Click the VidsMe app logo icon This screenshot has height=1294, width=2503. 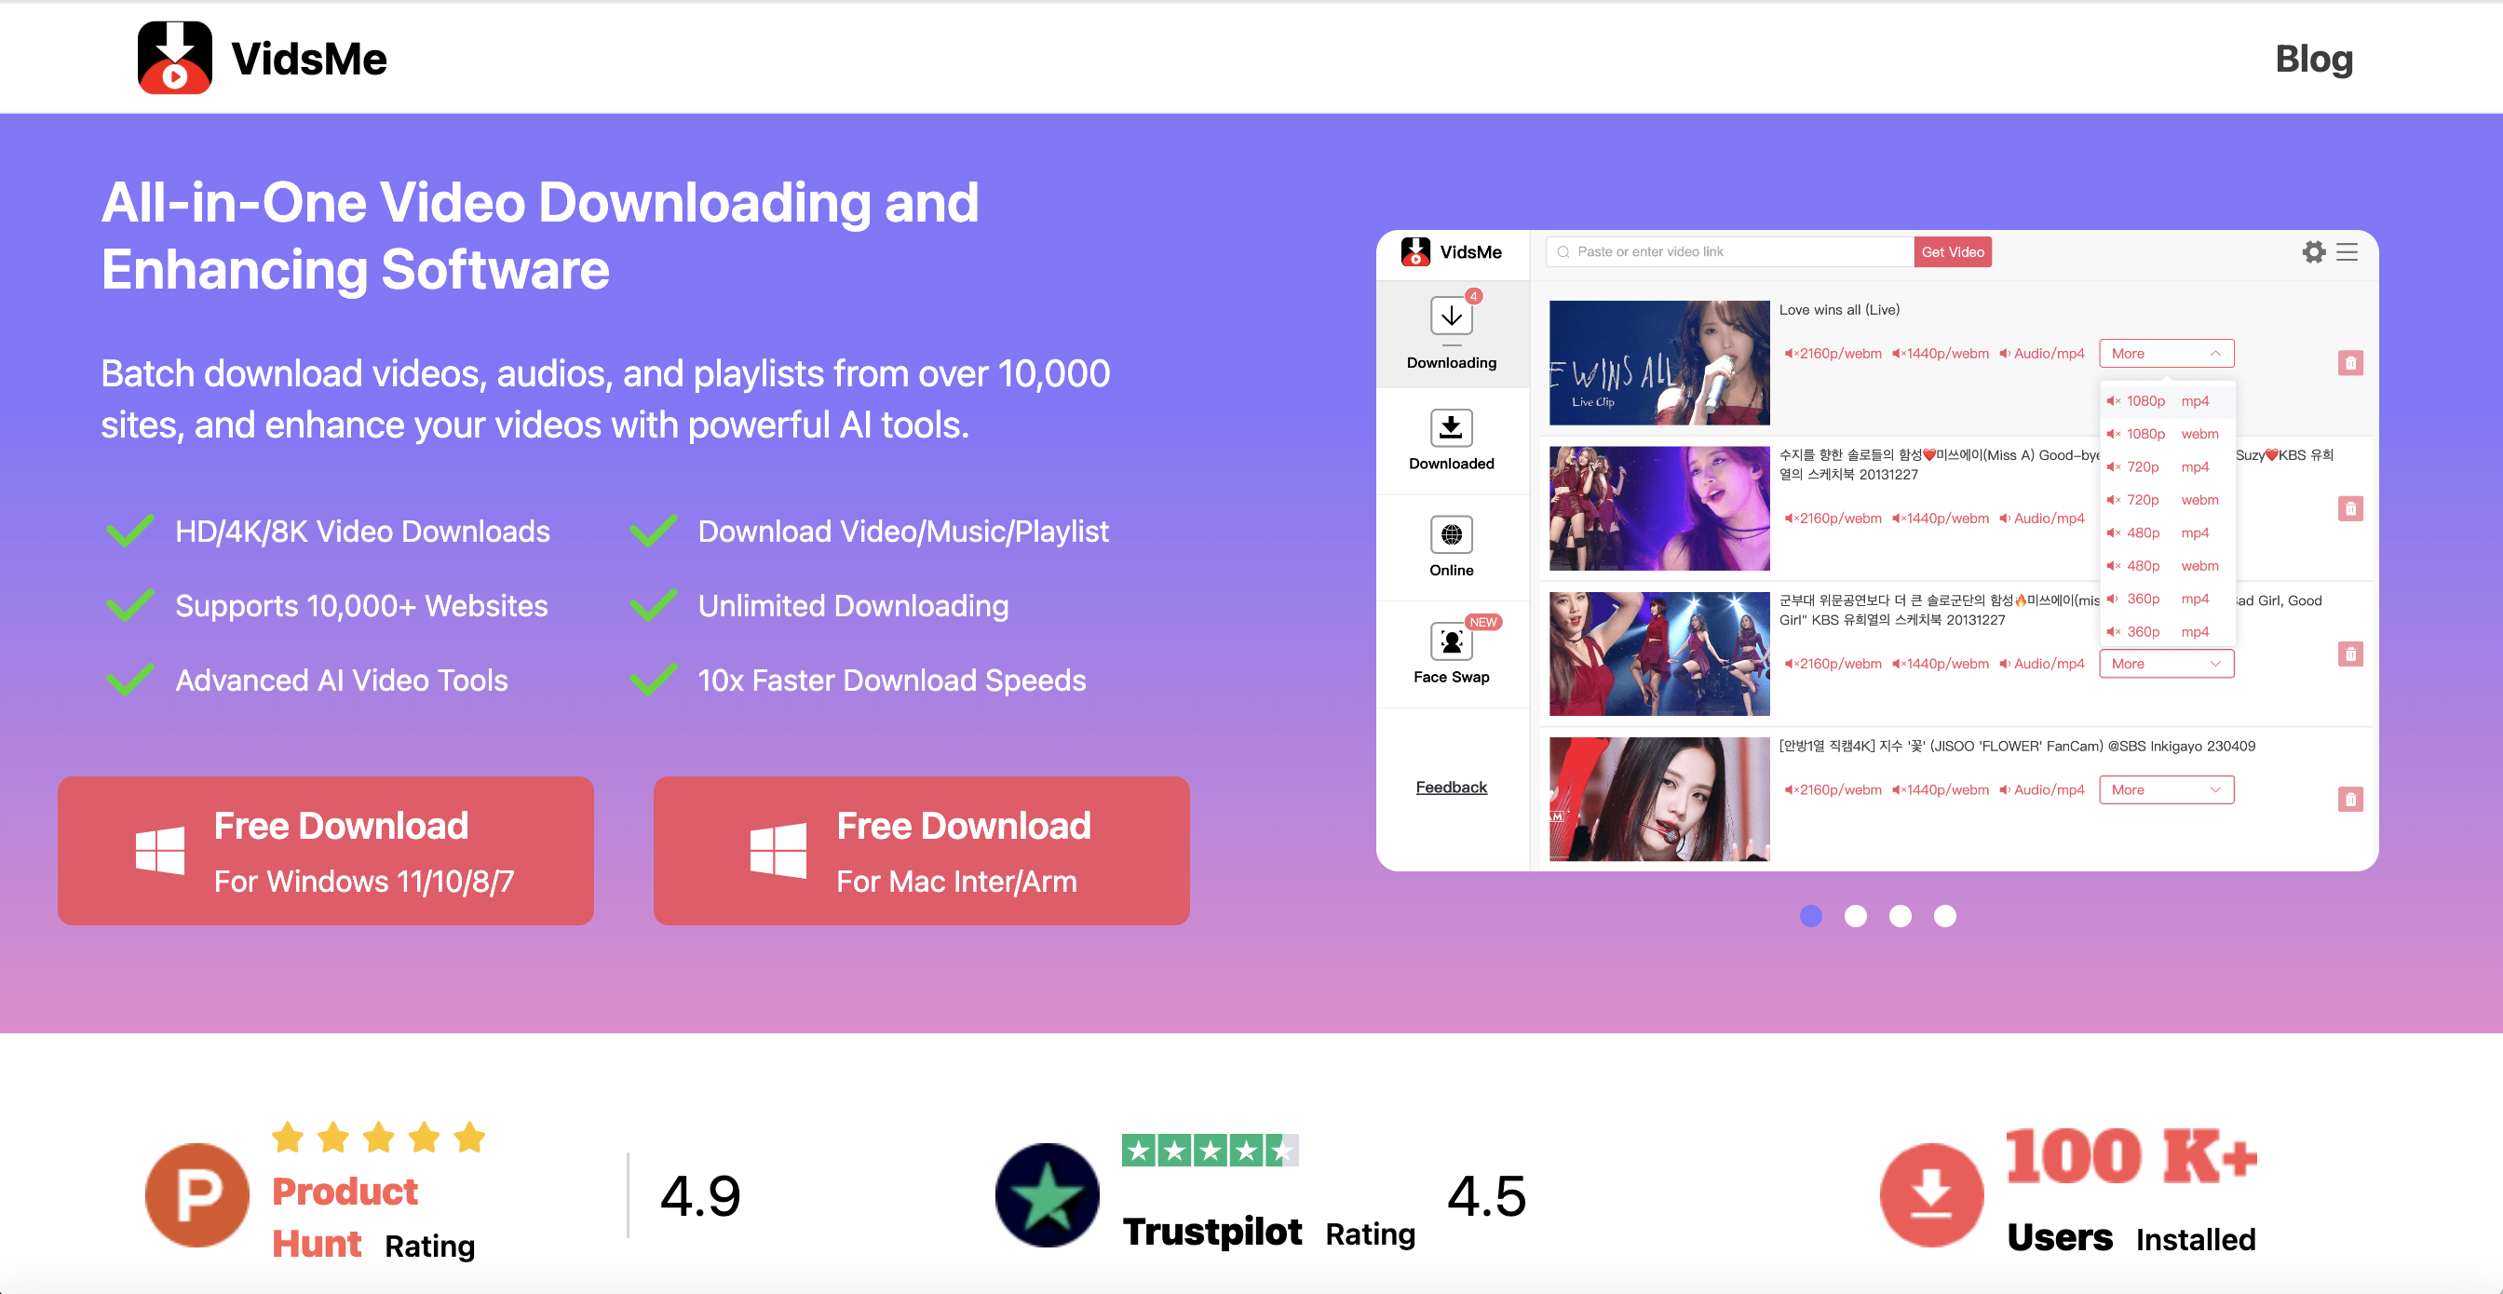click(x=173, y=62)
